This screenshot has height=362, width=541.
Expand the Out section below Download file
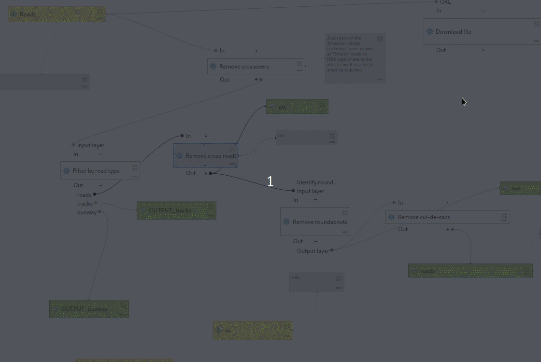point(483,50)
